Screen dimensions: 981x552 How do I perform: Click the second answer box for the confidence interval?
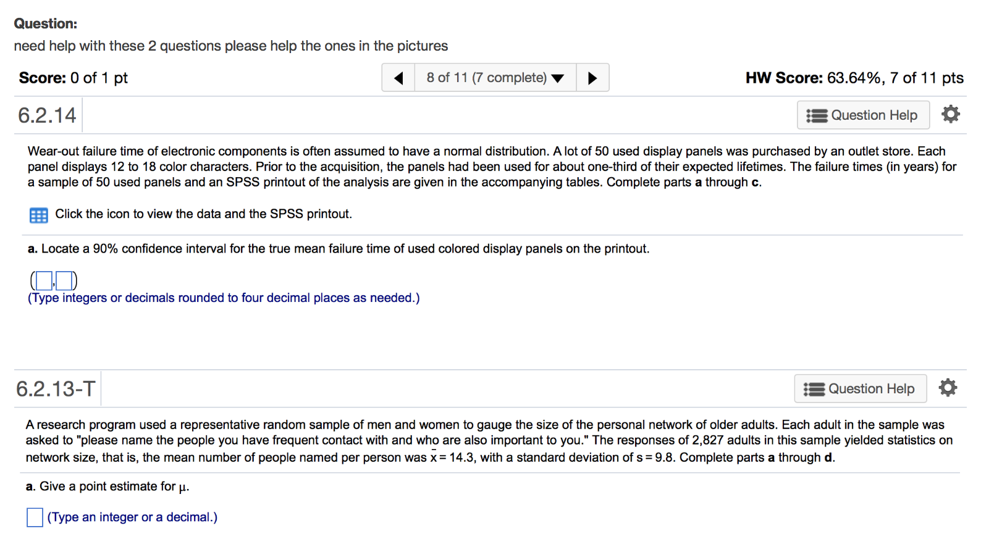tap(64, 281)
